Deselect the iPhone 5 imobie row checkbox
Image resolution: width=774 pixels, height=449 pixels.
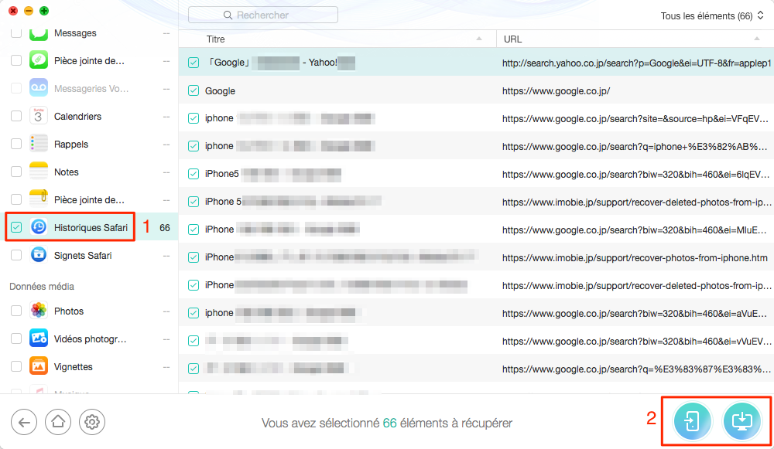(x=193, y=202)
